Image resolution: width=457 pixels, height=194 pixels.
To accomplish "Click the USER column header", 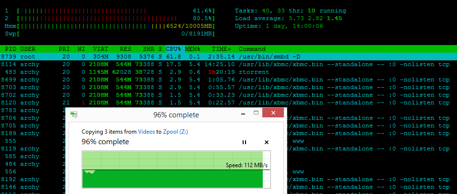I will click(x=28, y=49).
